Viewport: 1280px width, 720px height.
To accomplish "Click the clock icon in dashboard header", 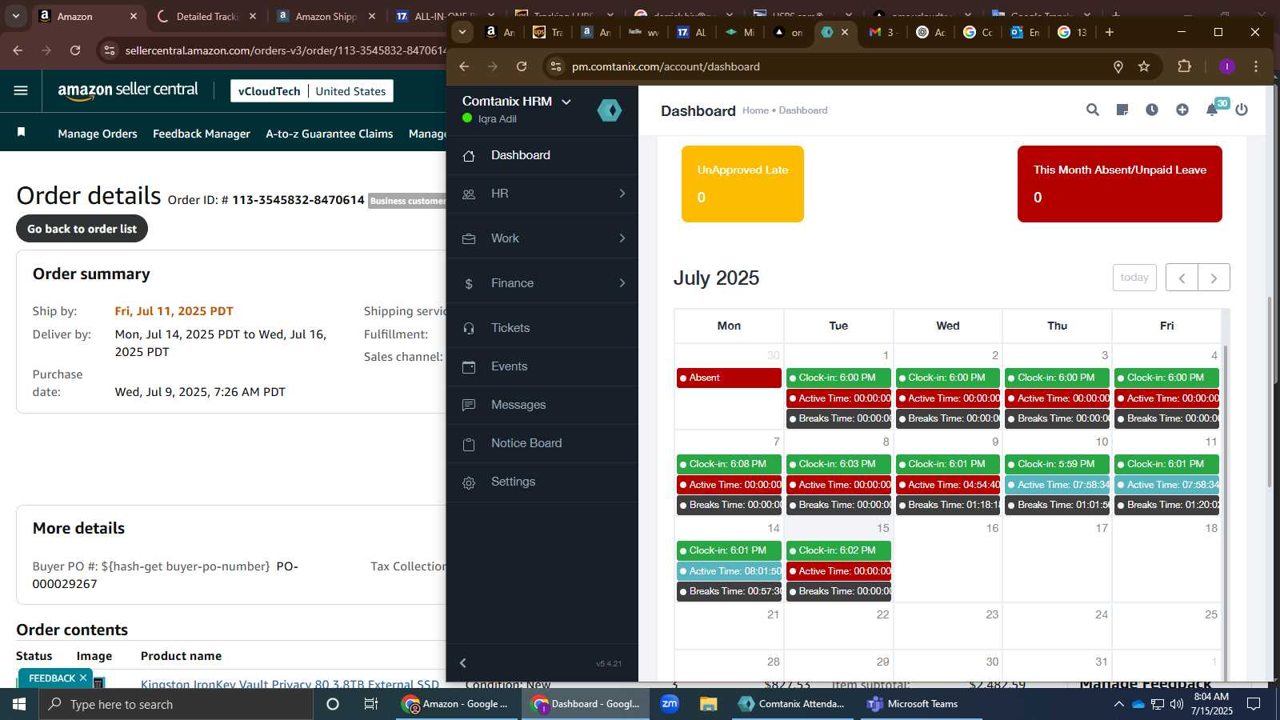I will click(x=1152, y=110).
